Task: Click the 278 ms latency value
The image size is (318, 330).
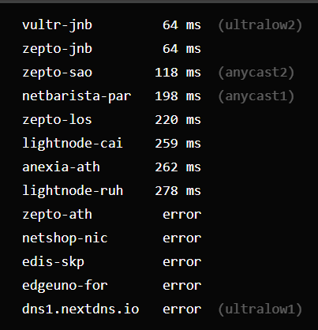Action: 178,191
